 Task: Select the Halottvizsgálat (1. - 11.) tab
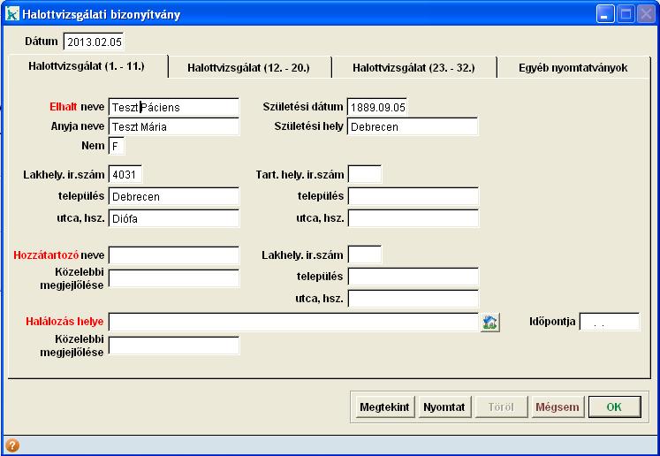[86, 66]
